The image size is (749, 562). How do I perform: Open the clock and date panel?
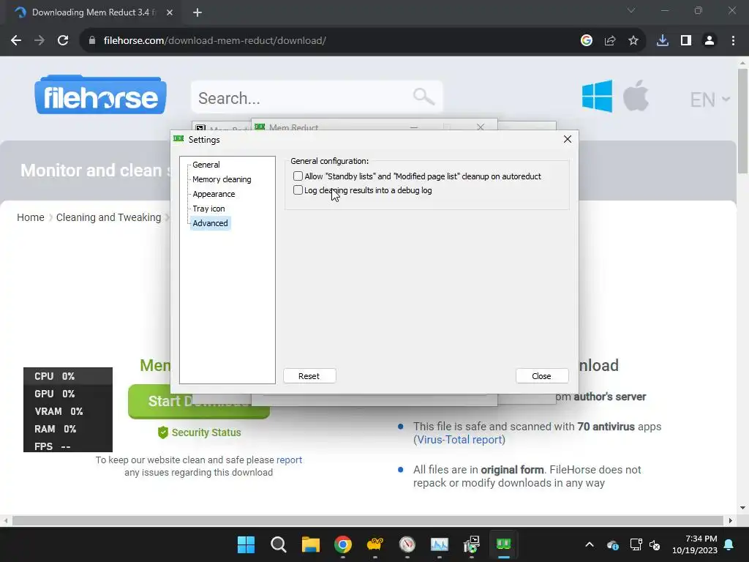695,544
